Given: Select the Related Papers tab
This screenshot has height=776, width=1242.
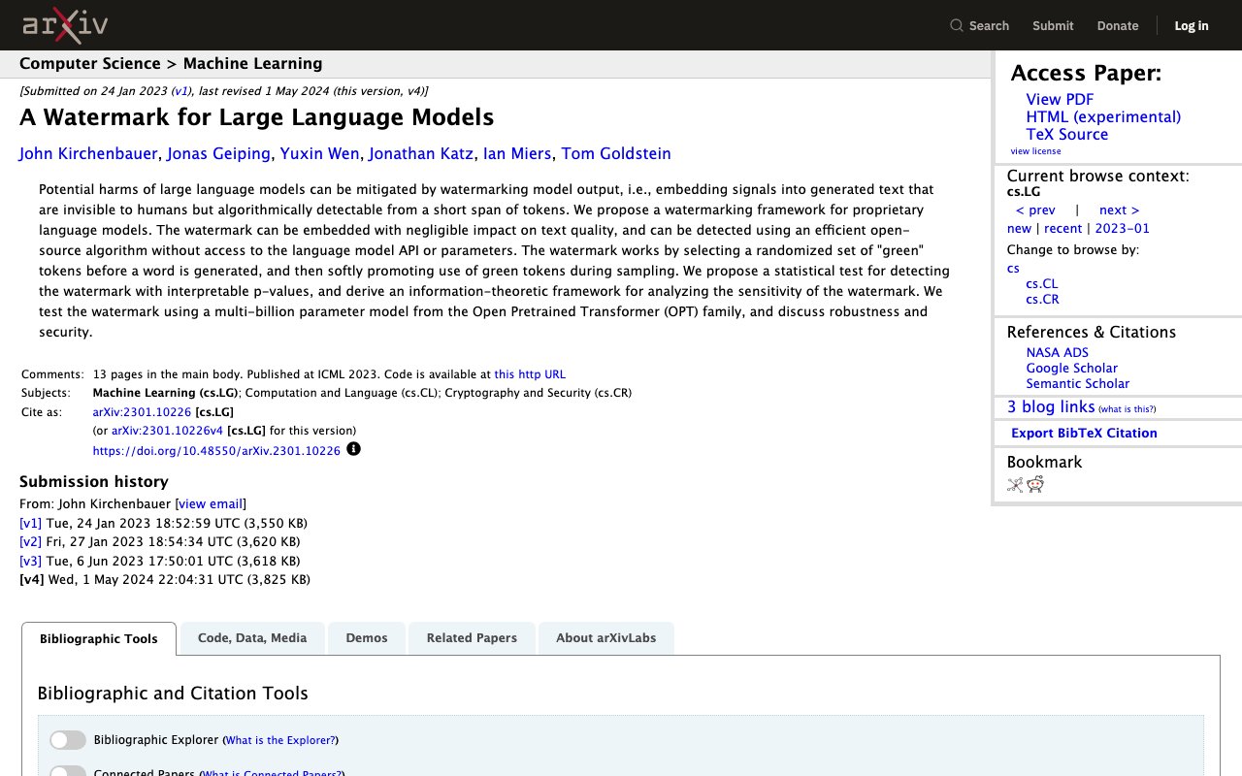Looking at the screenshot, I should pos(472,638).
